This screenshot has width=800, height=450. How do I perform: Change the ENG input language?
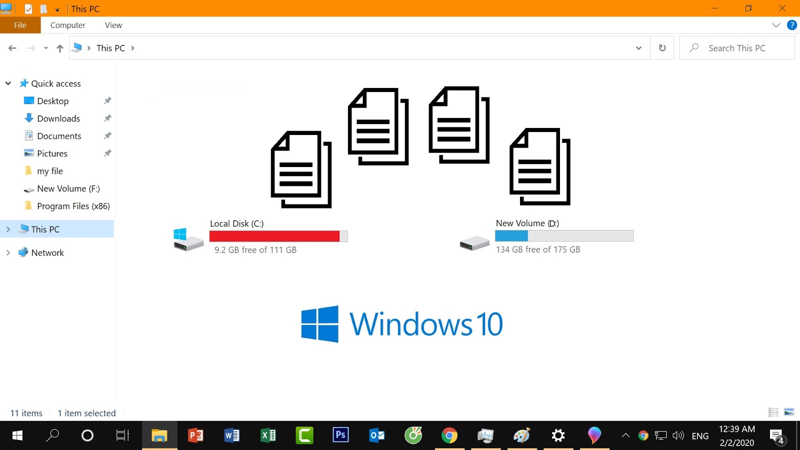pyautogui.click(x=700, y=436)
